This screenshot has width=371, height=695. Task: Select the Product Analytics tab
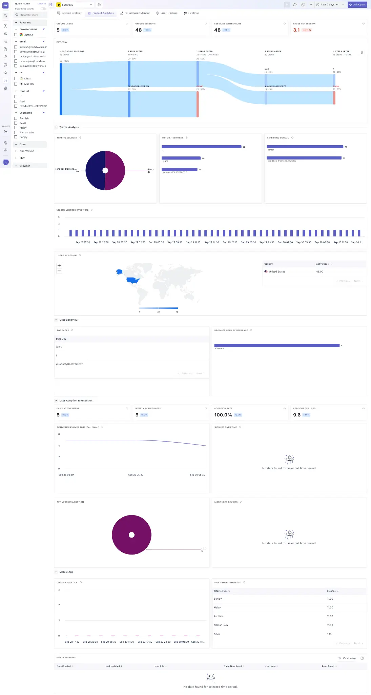[x=101, y=13]
